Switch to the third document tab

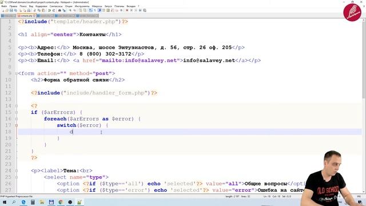point(45,15)
